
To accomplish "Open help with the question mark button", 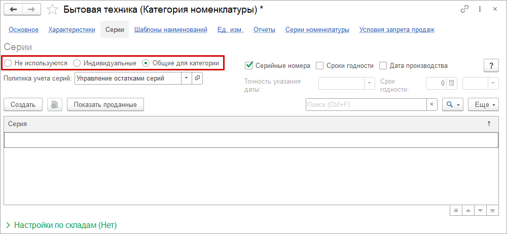I will [491, 65].
